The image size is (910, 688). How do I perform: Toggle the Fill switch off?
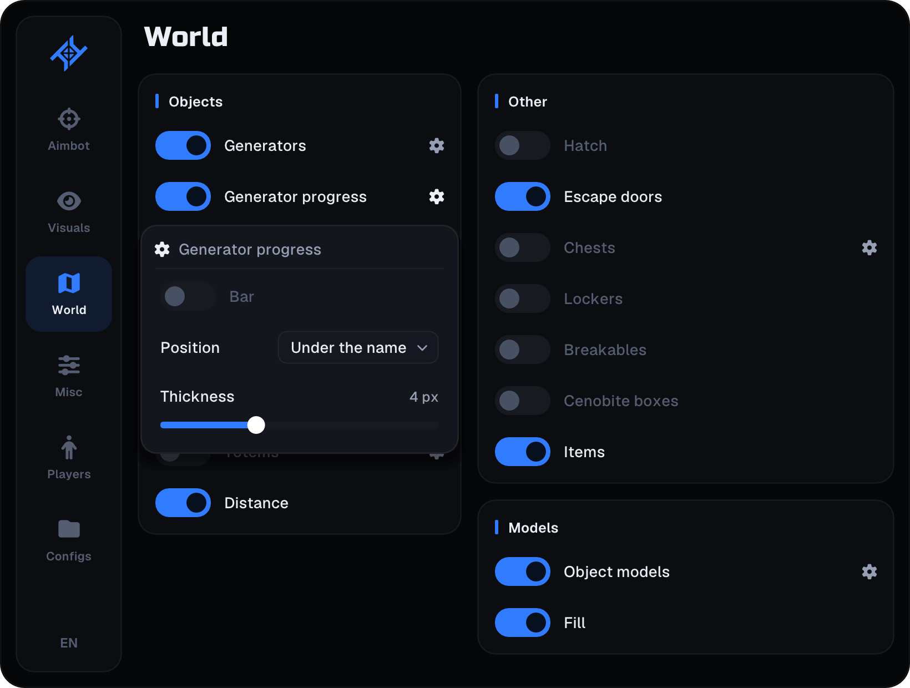(523, 623)
